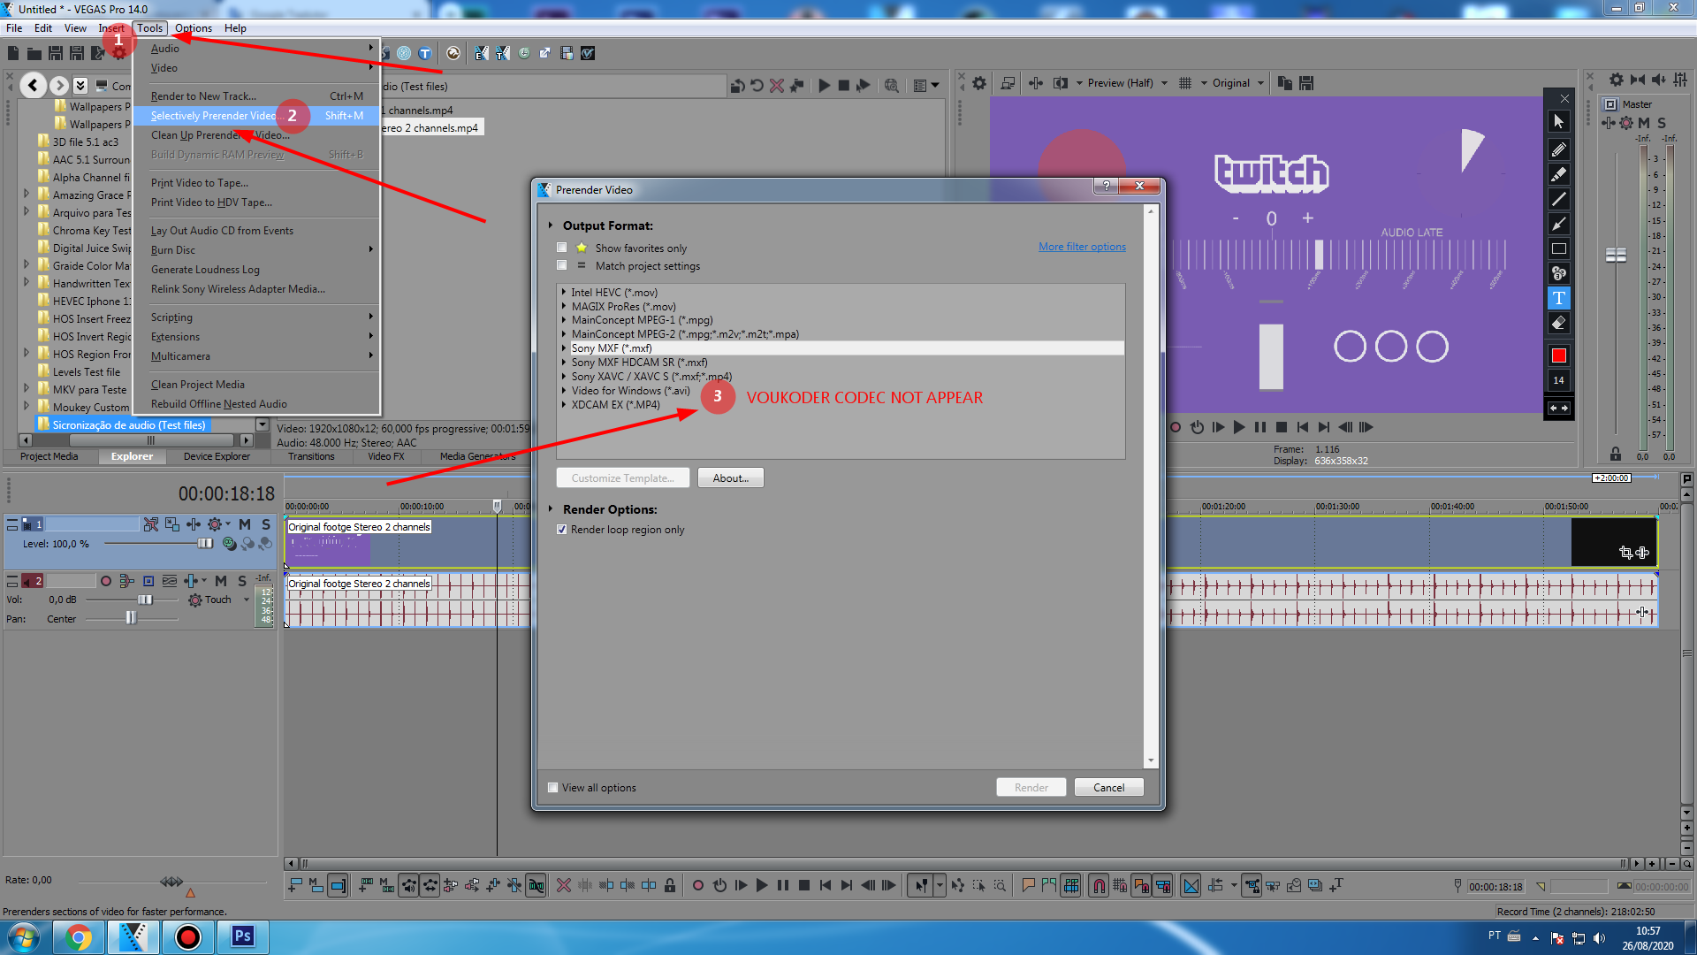Switch to the Transitions tab
Image resolution: width=1697 pixels, height=955 pixels.
(x=311, y=456)
